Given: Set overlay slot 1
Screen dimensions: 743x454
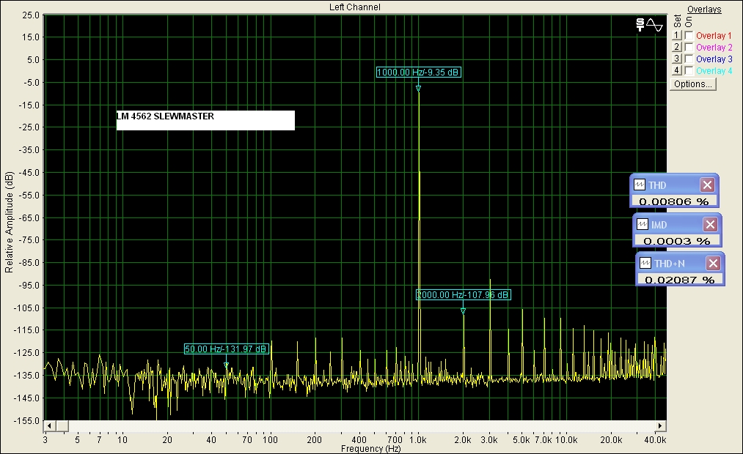Looking at the screenshot, I should coord(677,35).
